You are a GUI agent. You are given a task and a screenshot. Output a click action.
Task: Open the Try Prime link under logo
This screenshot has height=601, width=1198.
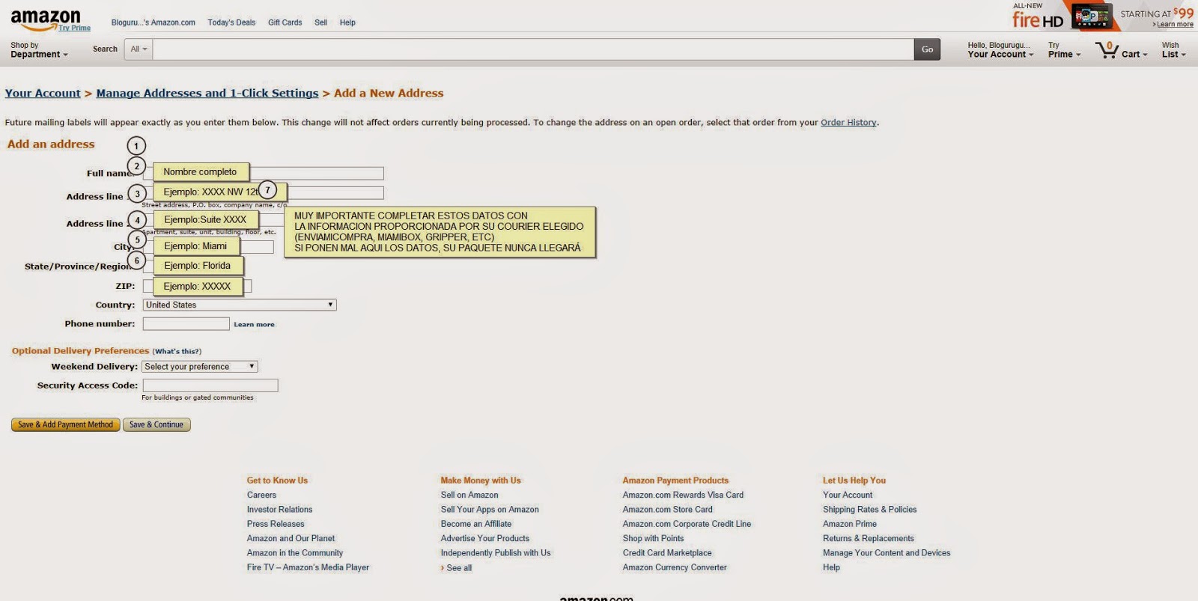[74, 28]
